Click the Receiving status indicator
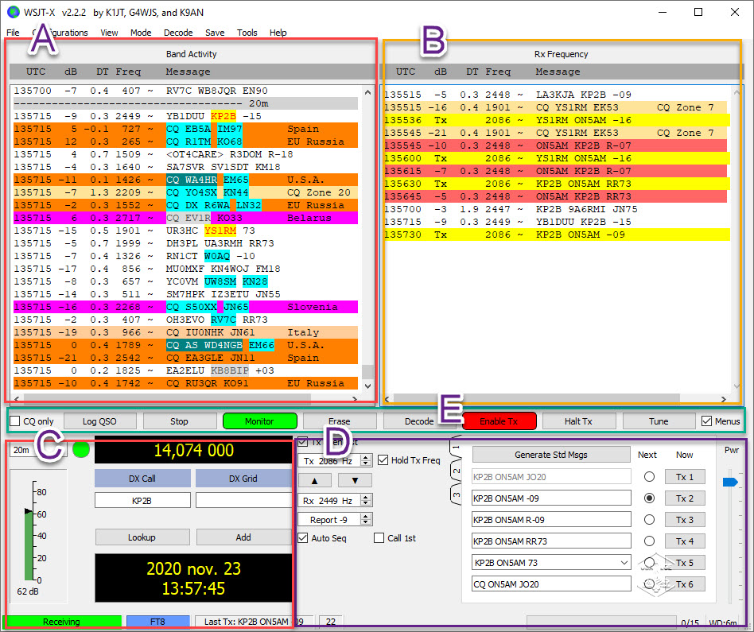This screenshot has width=754, height=632. tap(61, 622)
